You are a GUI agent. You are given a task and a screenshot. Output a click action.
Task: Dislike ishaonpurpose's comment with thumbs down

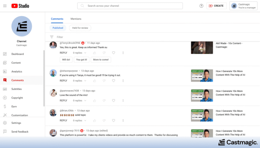tap(104, 81)
